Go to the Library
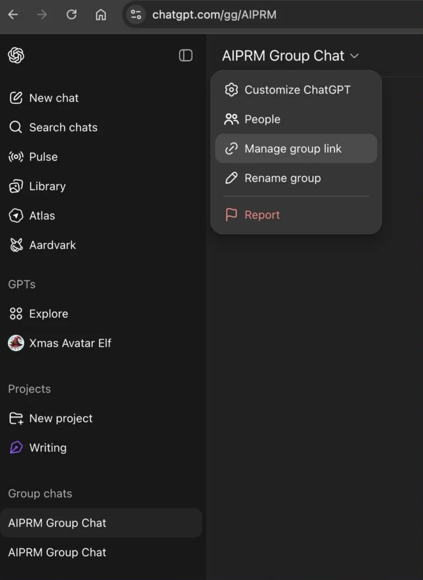Screen dimensions: 423x580 click(x=47, y=186)
